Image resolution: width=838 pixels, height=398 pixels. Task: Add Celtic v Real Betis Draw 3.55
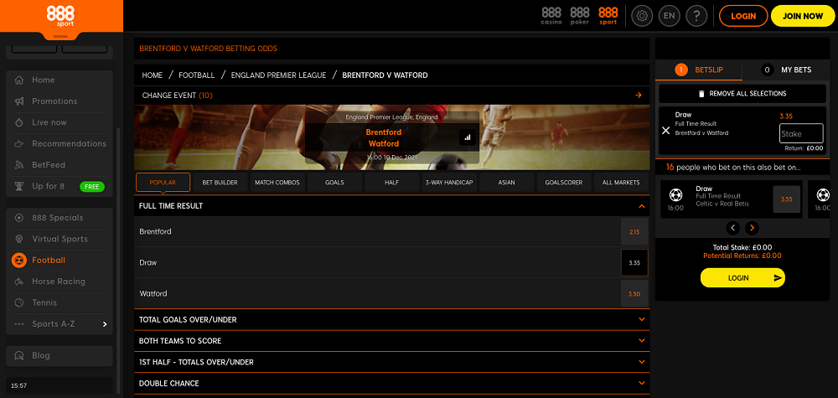click(x=787, y=199)
